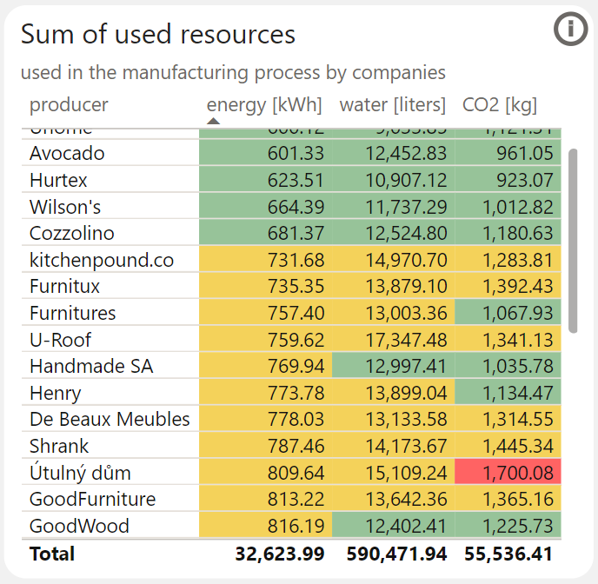This screenshot has height=584, width=598.
Task: Click Henry CO2 value 1,134.47
Action: click(518, 393)
